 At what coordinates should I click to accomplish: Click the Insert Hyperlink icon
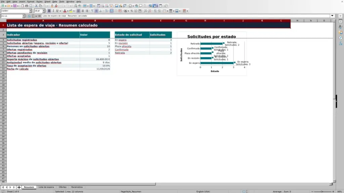[136, 6]
